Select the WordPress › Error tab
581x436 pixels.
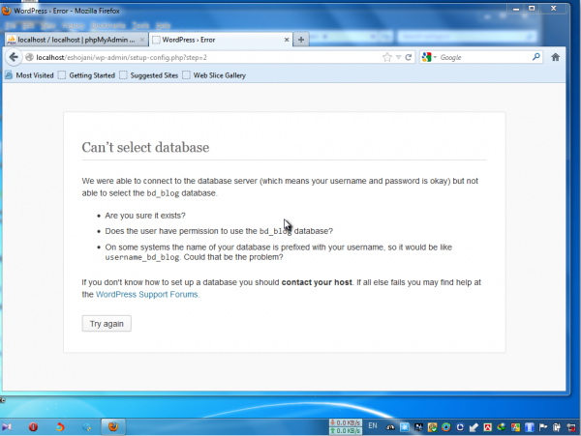pyautogui.click(x=221, y=40)
